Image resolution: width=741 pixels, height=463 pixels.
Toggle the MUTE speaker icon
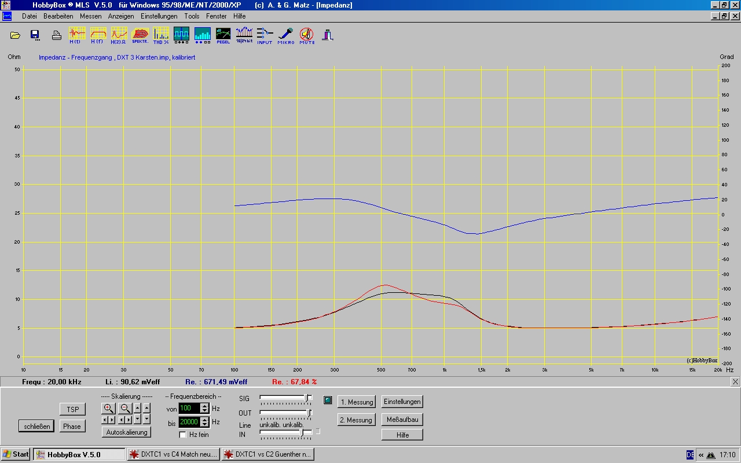[x=307, y=35]
